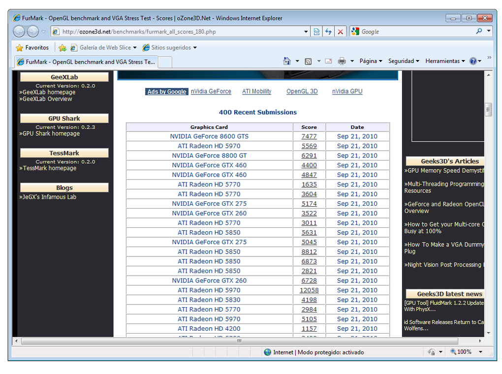This screenshot has width=502, height=374.
Task: Select the FurMark page tab
Action: click(86, 62)
